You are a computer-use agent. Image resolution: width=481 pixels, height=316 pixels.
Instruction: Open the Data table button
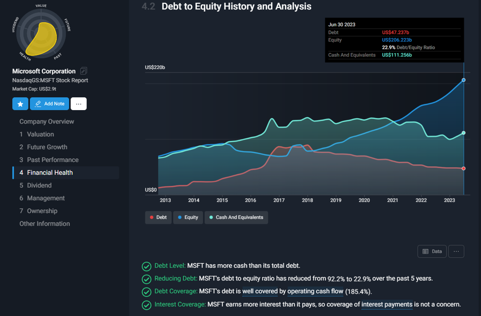pyautogui.click(x=432, y=251)
